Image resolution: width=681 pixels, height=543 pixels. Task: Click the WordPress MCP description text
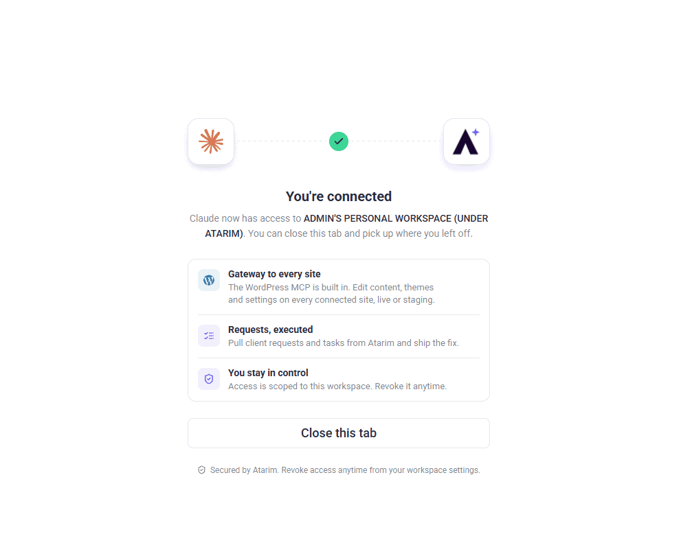click(331, 294)
